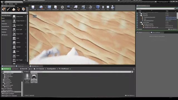
Task: Collapse the Background Music folder
Action: pos(141,24)
